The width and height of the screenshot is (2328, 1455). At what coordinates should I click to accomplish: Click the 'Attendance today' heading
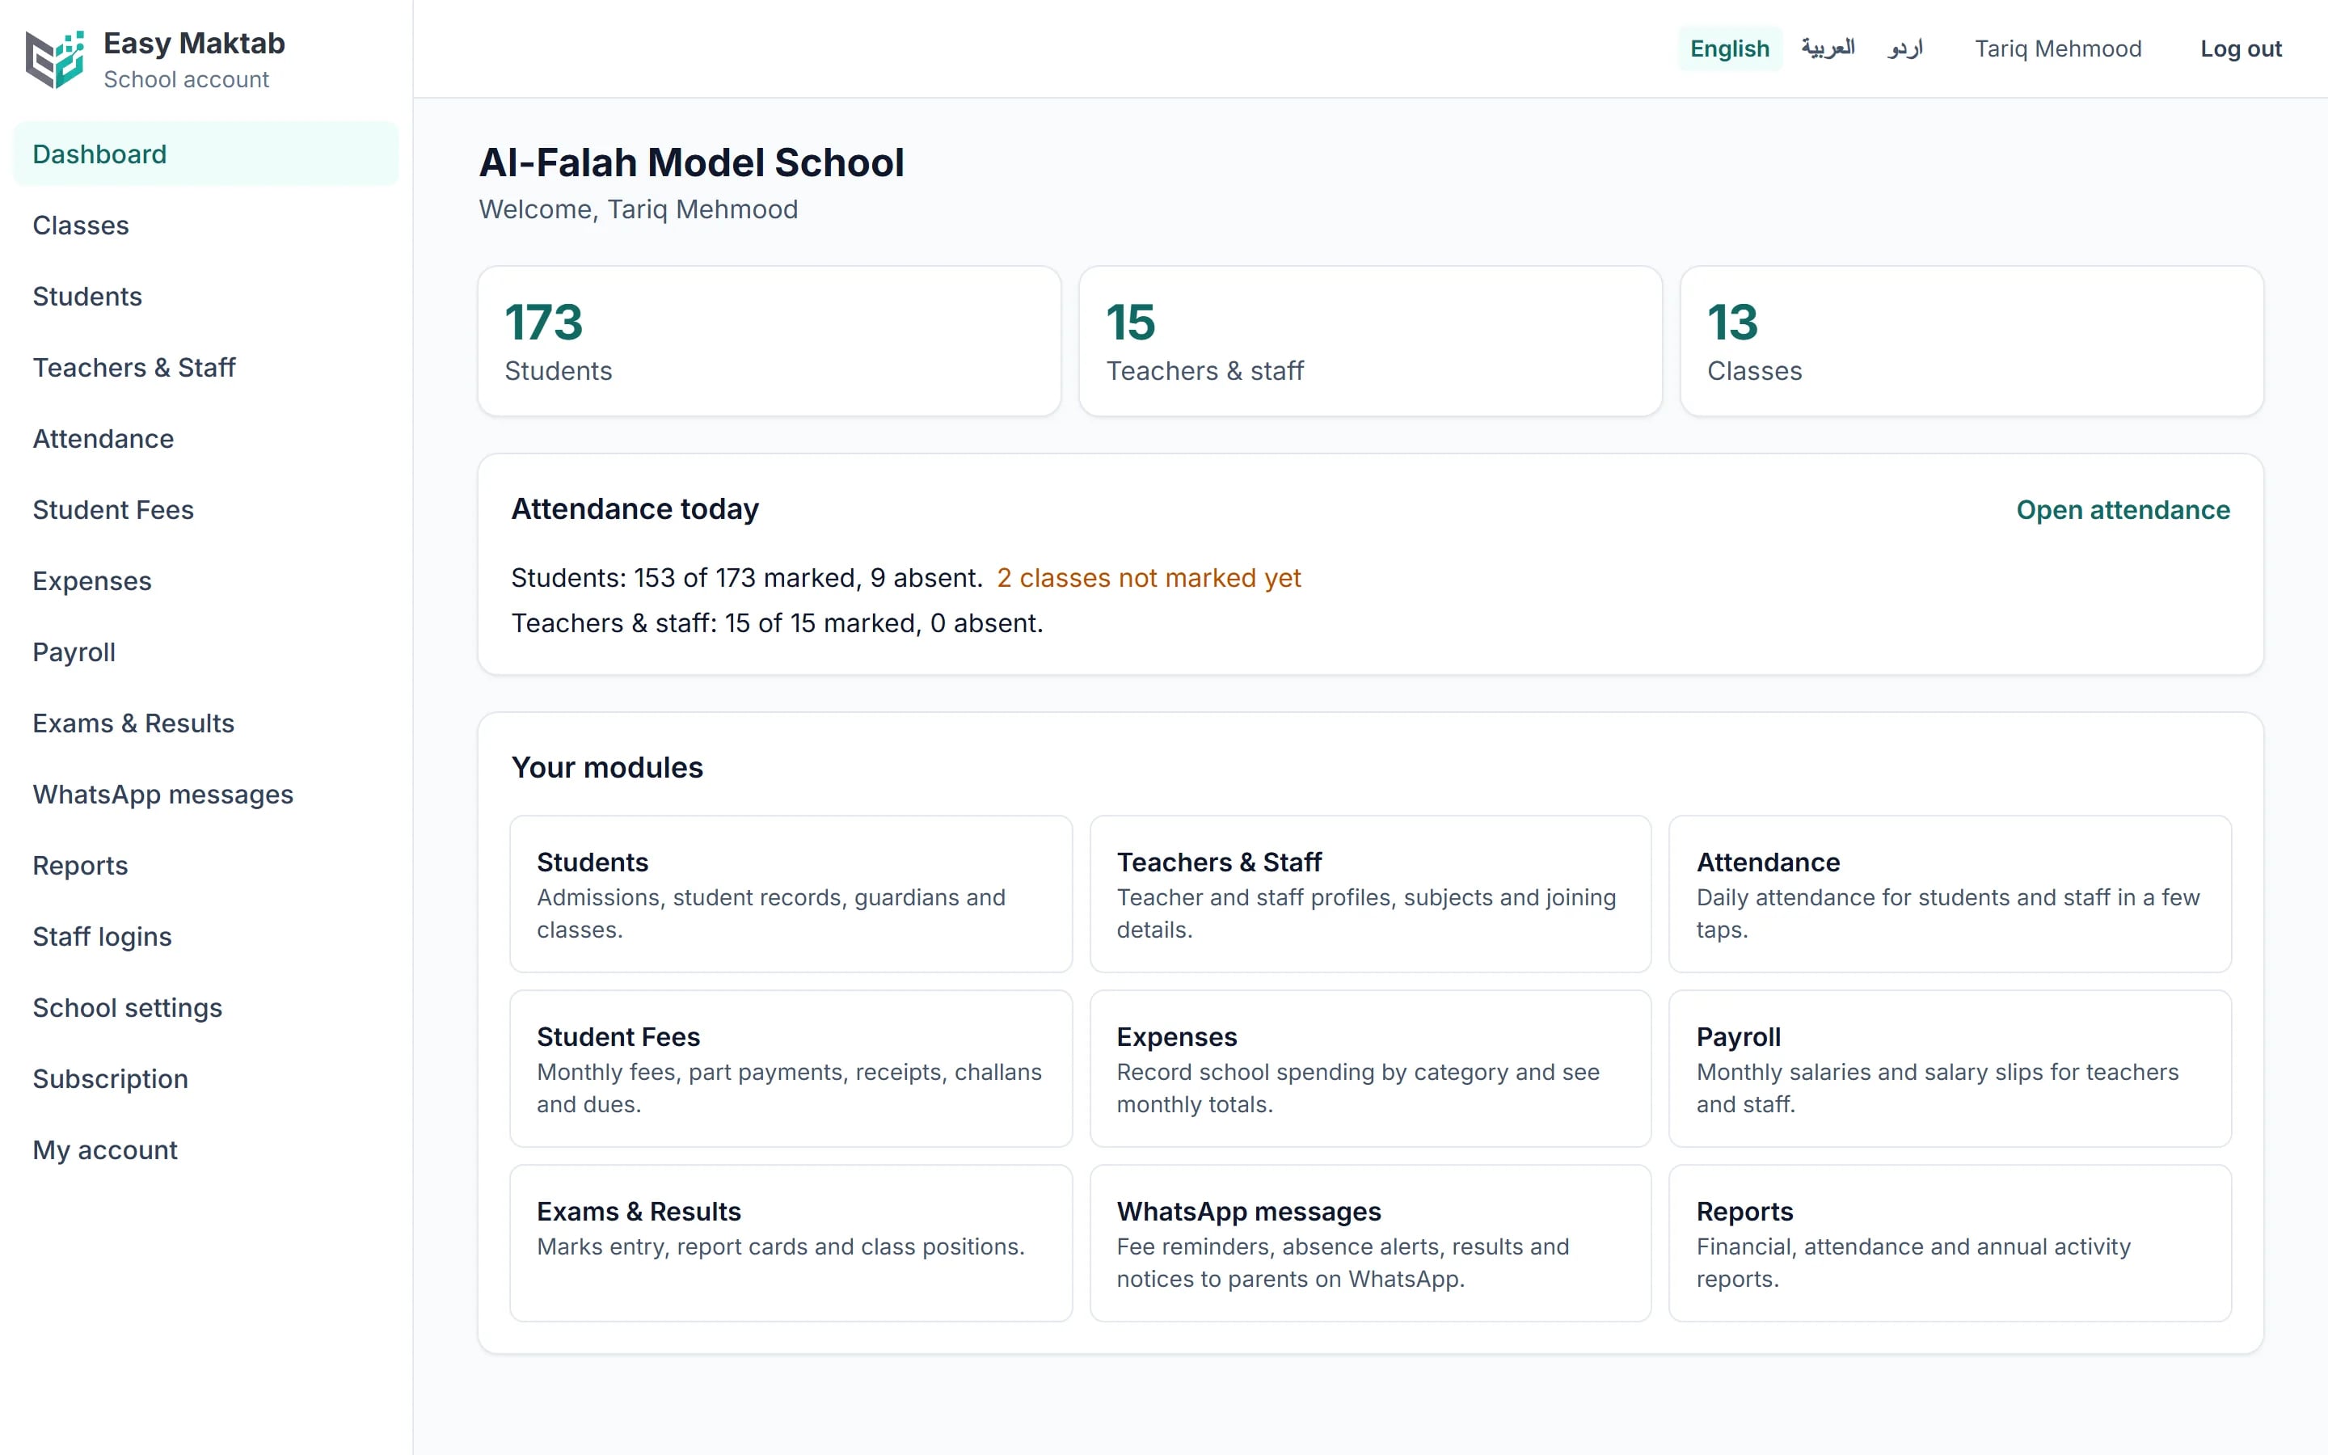tap(635, 509)
